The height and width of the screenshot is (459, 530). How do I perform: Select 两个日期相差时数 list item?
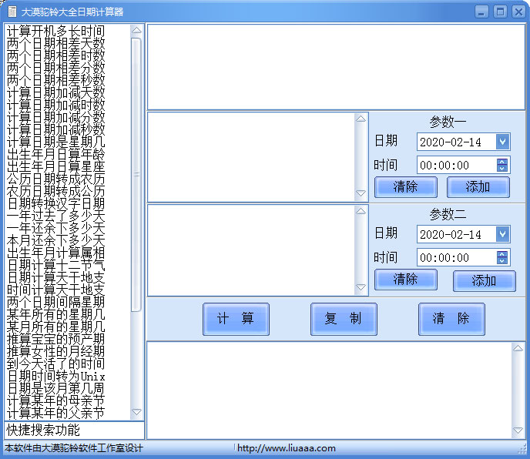pyautogui.click(x=55, y=56)
